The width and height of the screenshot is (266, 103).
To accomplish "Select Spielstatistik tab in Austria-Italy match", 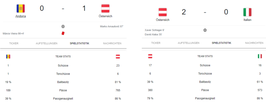I will (221, 43).
